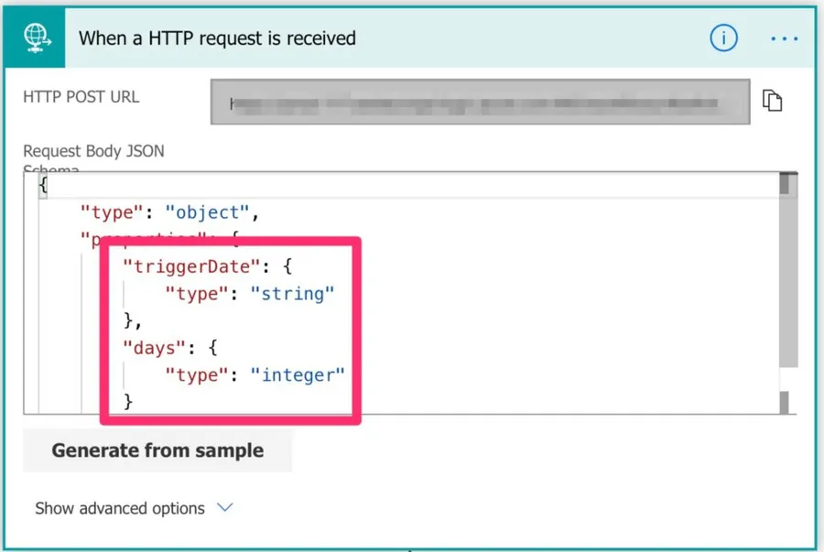Click the opening brace on first schema line
The height and width of the screenshot is (552, 824).
point(43,185)
